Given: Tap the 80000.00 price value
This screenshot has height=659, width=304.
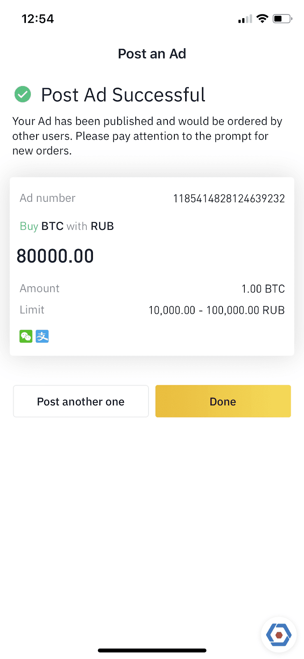Looking at the screenshot, I should tap(55, 256).
